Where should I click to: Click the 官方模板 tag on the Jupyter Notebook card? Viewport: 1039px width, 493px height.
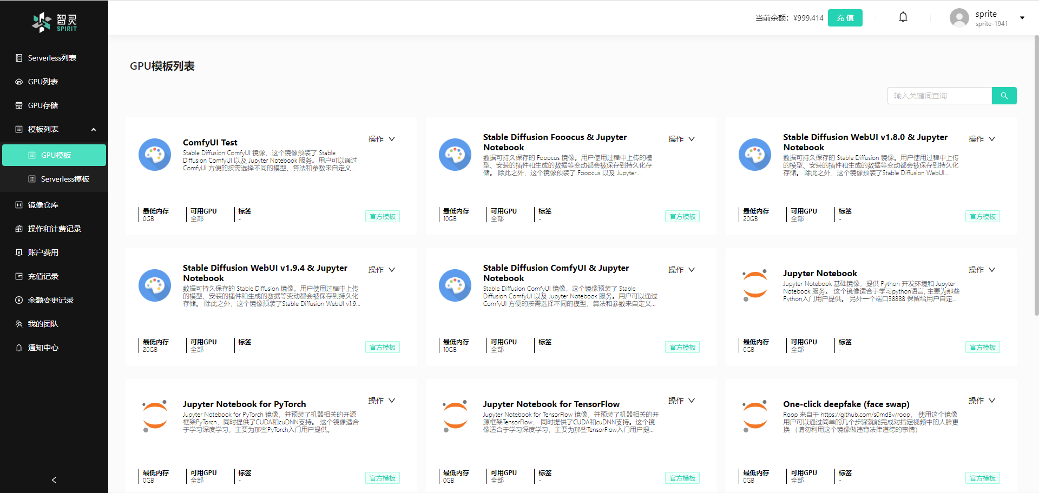983,348
